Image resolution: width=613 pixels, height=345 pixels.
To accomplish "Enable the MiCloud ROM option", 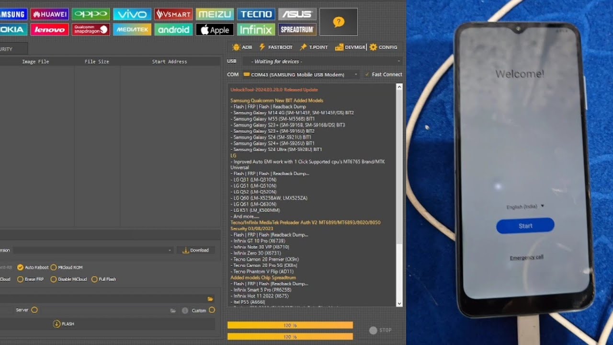I will point(67,267).
